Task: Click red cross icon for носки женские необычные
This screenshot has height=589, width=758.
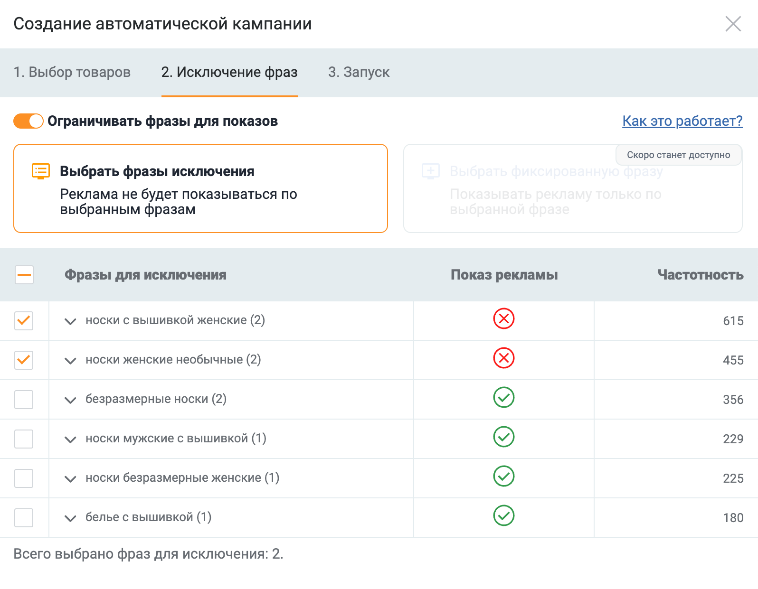Action: point(503,358)
